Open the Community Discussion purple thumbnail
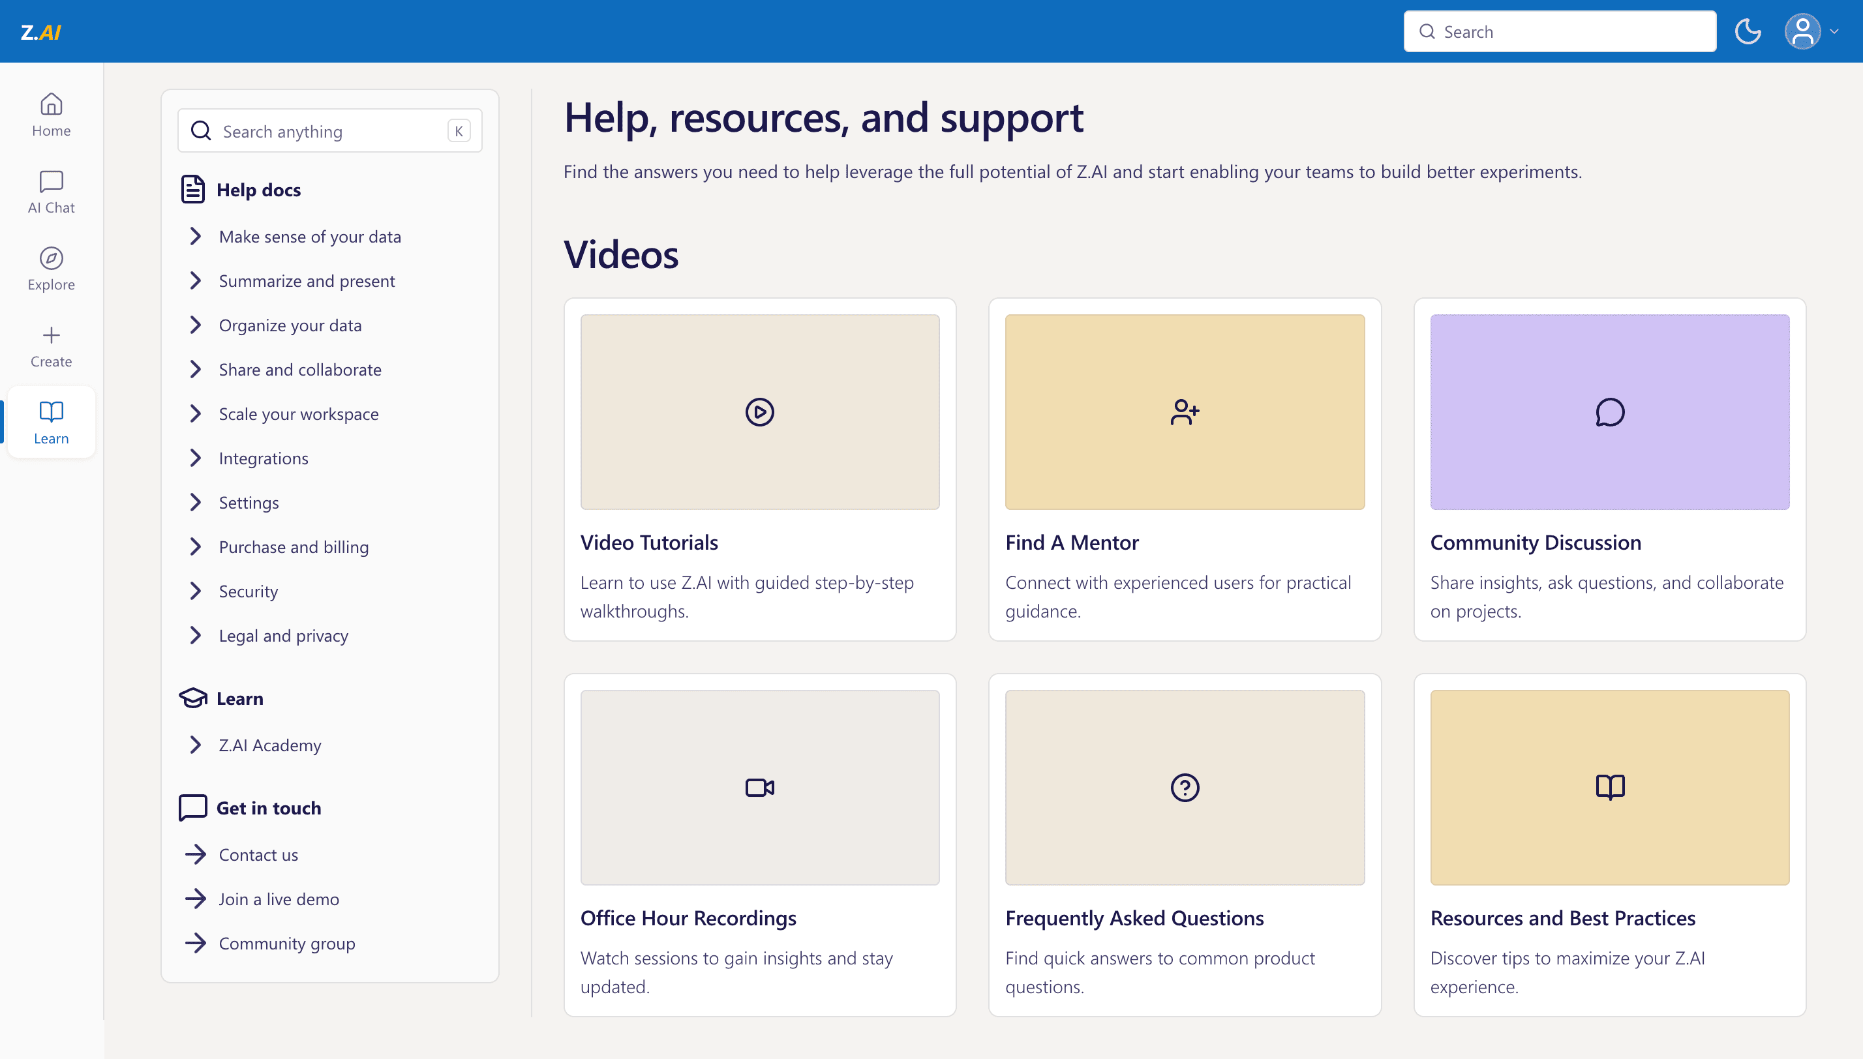 click(1609, 411)
